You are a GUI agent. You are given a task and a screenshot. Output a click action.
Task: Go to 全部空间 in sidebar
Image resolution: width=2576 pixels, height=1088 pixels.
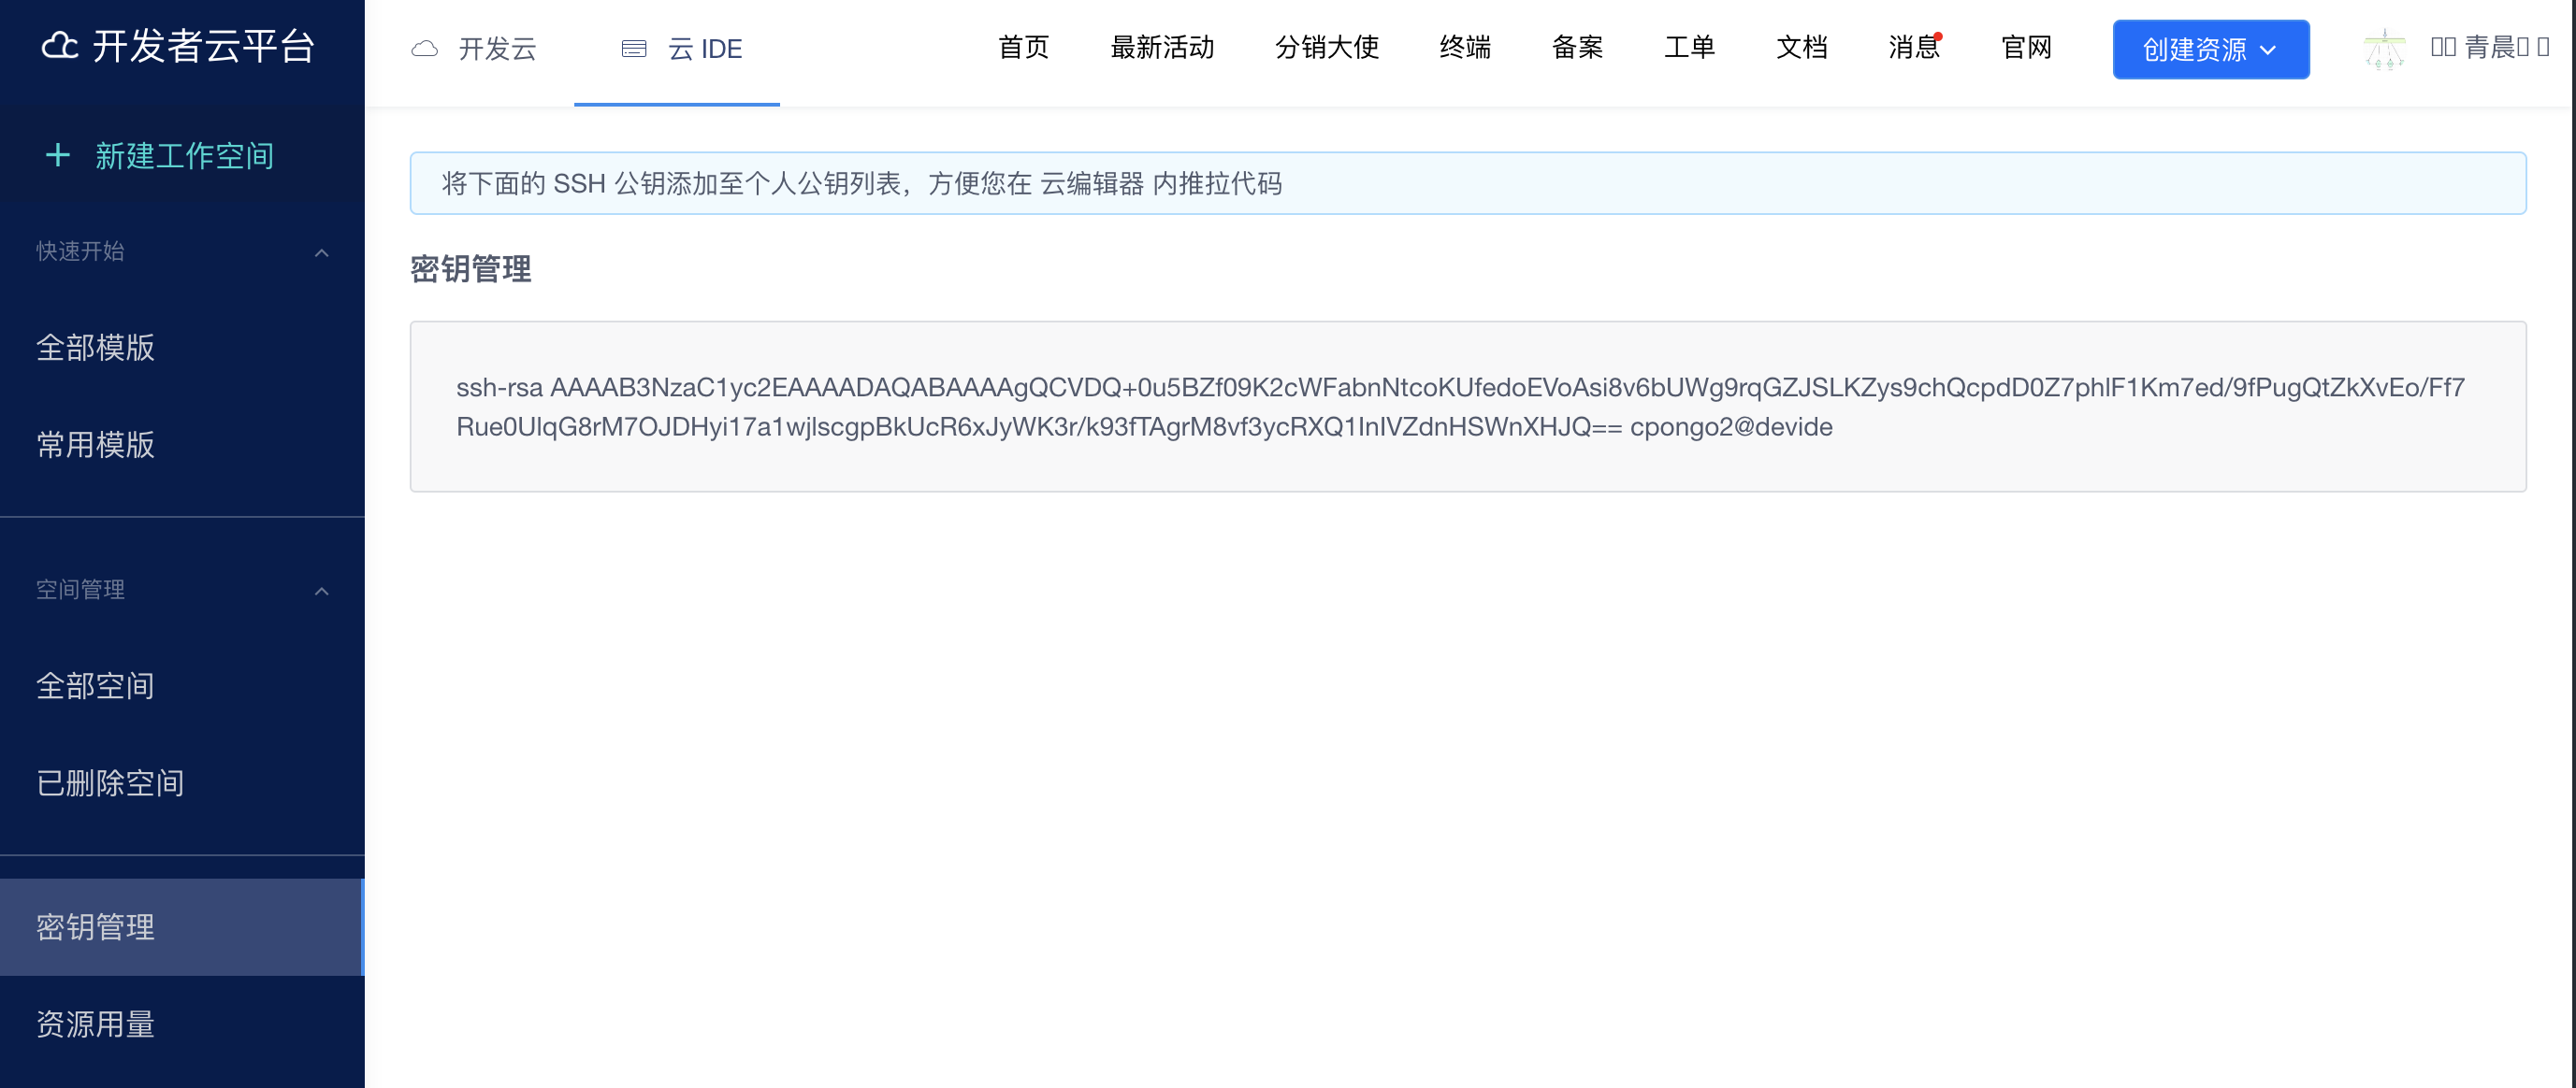96,685
